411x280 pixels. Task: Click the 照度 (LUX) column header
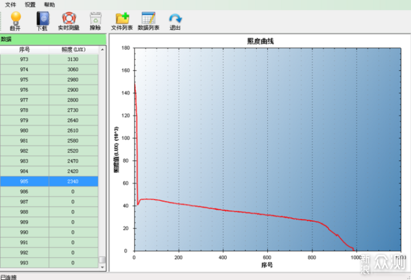pyautogui.click(x=74, y=50)
